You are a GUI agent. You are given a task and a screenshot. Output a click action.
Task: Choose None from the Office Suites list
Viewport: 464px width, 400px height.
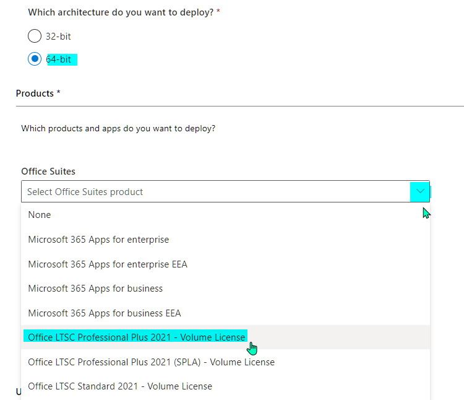coord(225,215)
